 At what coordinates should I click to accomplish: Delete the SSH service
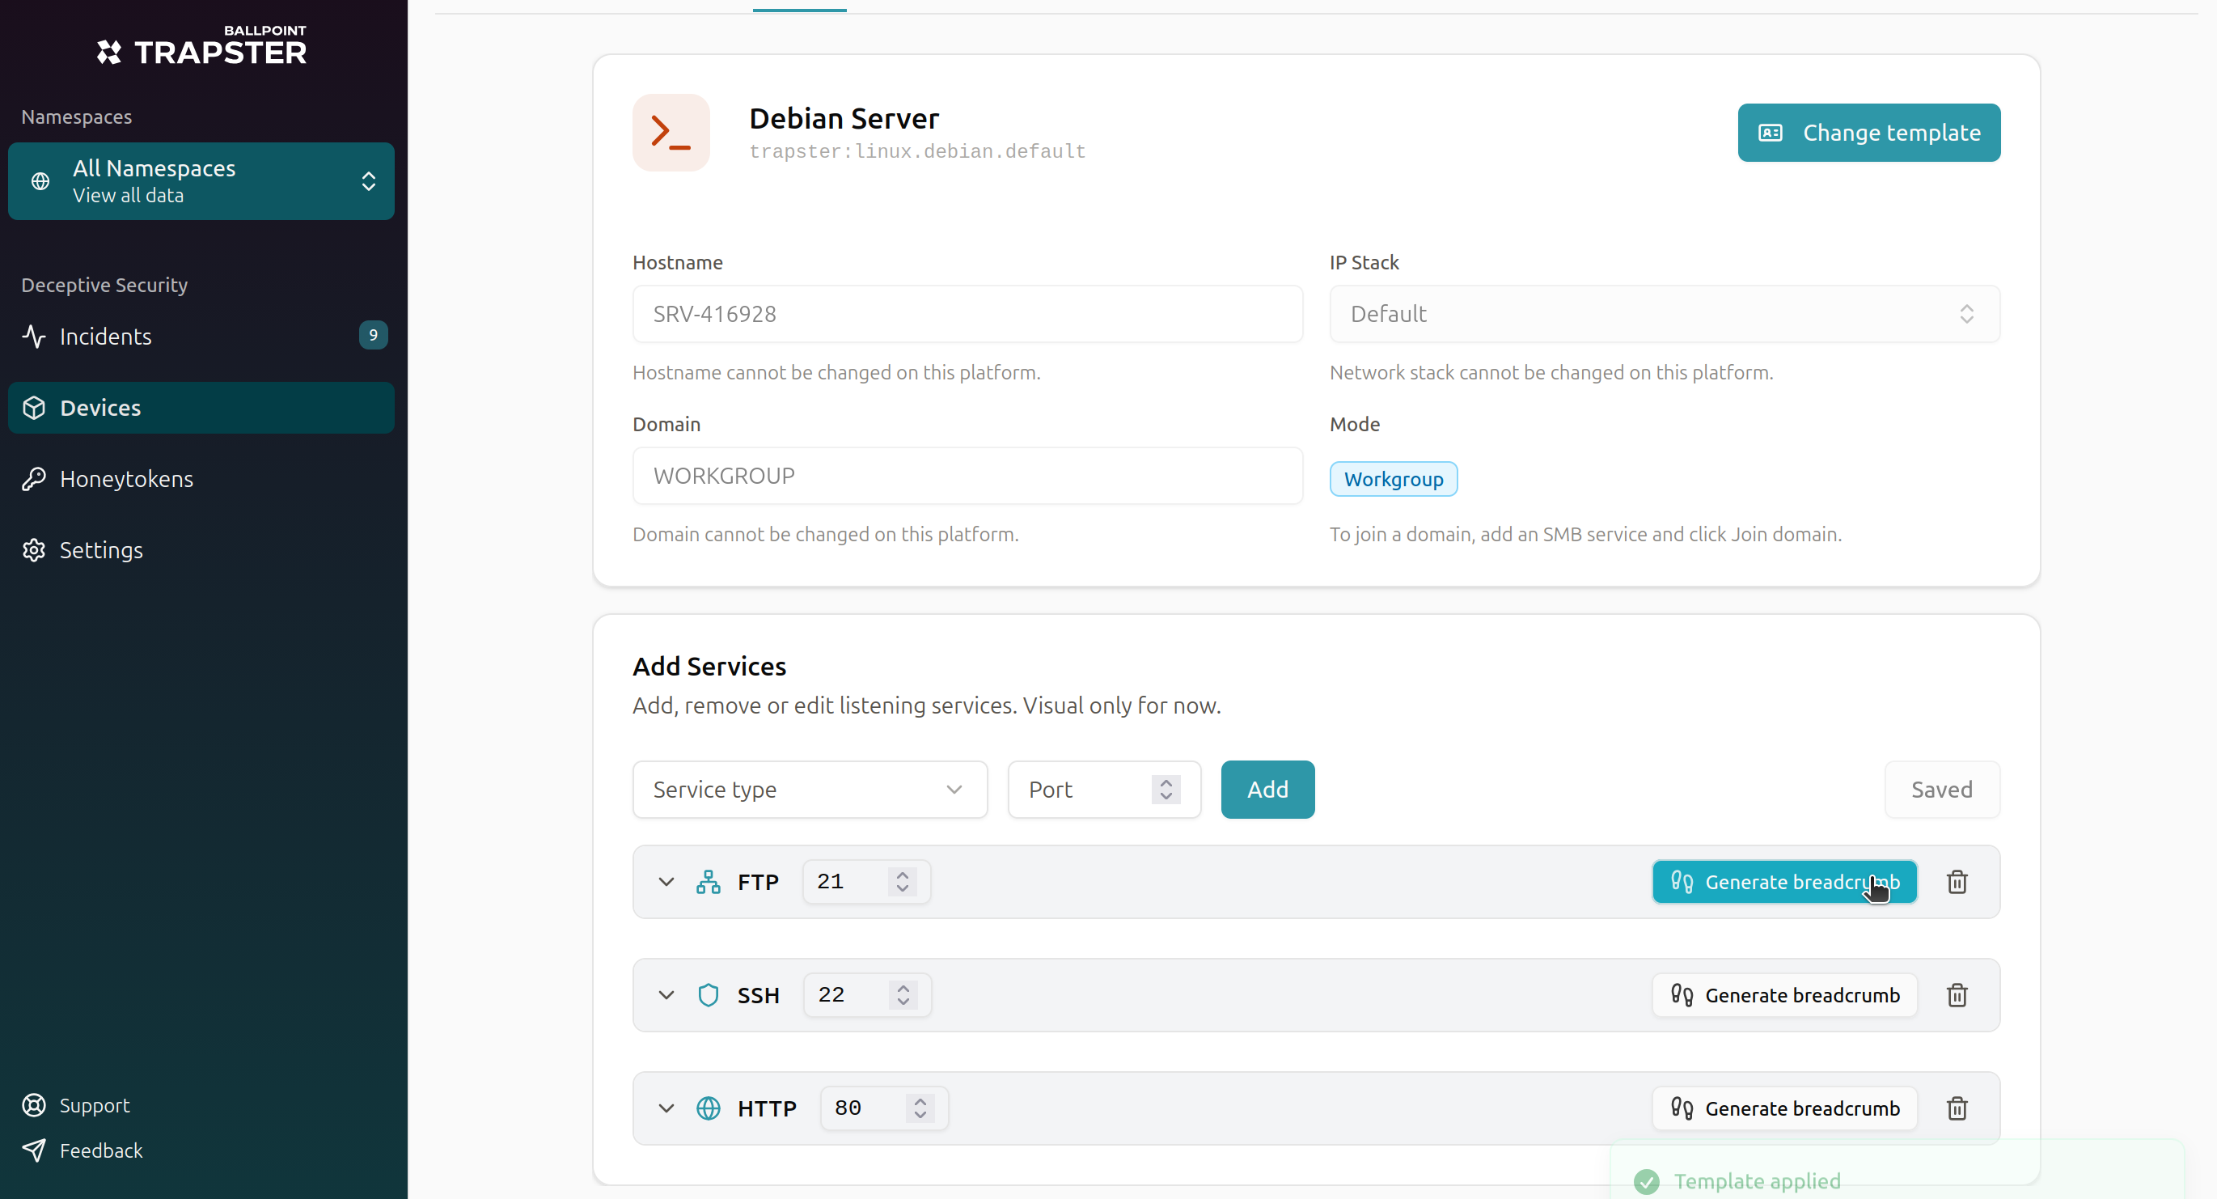(1957, 995)
